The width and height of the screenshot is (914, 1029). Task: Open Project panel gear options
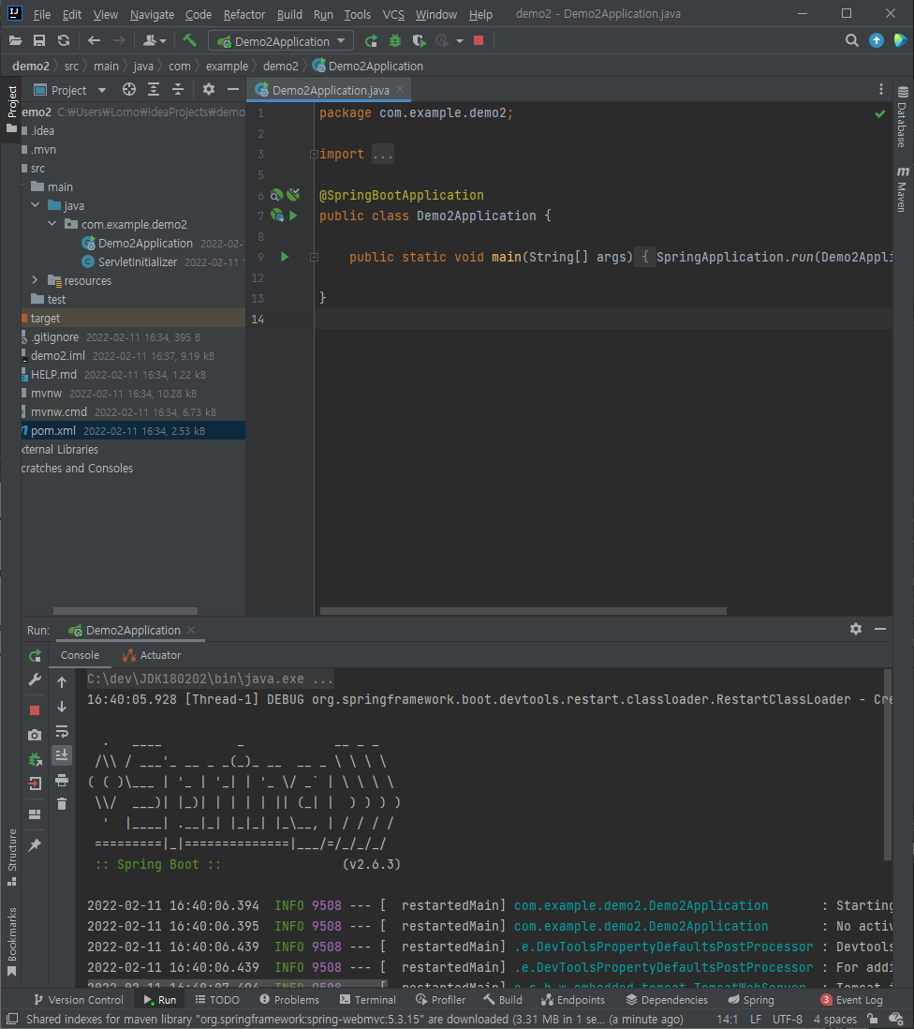209,90
